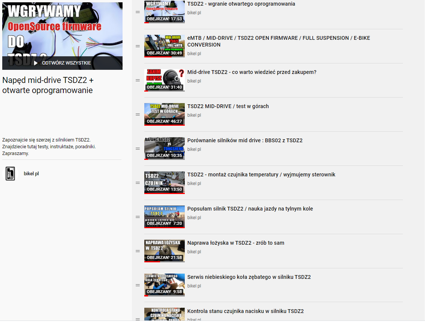Open 'Naprawa łożyska w TSDZ2' video title
Viewport: 425px width, 322px height.
(236, 243)
